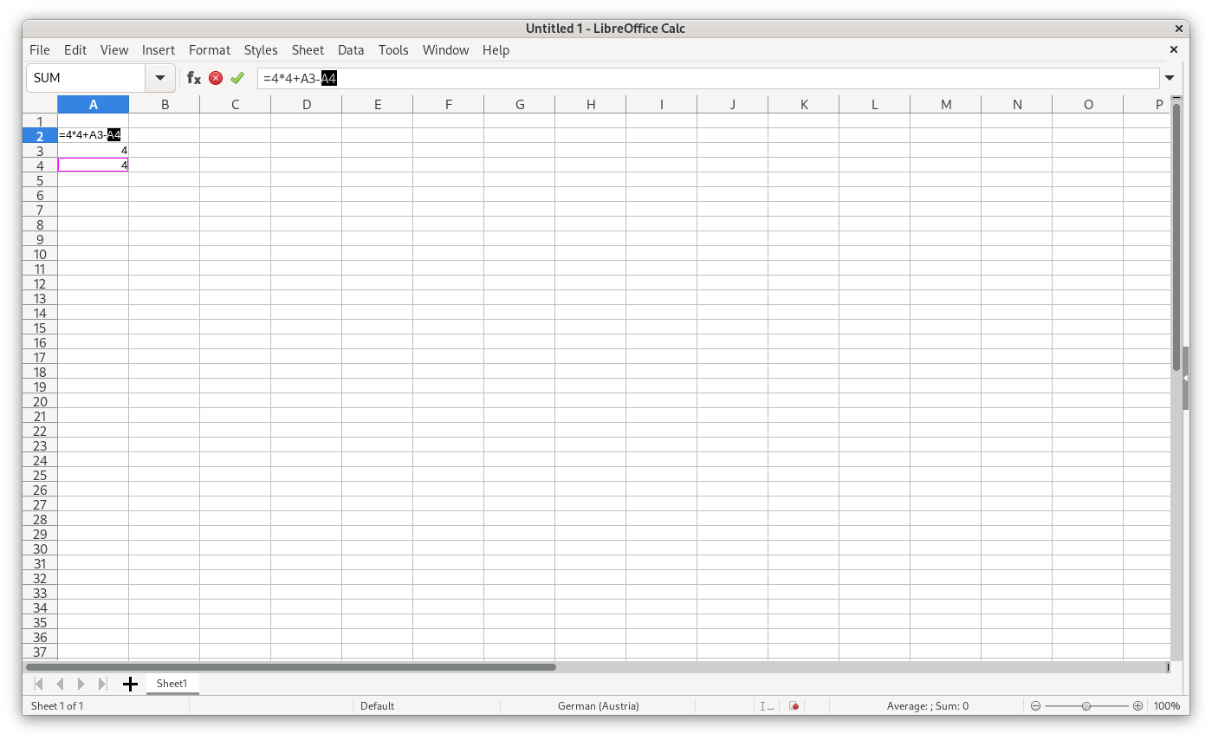Open the Data menu
This screenshot has height=740, width=1212.
351,50
